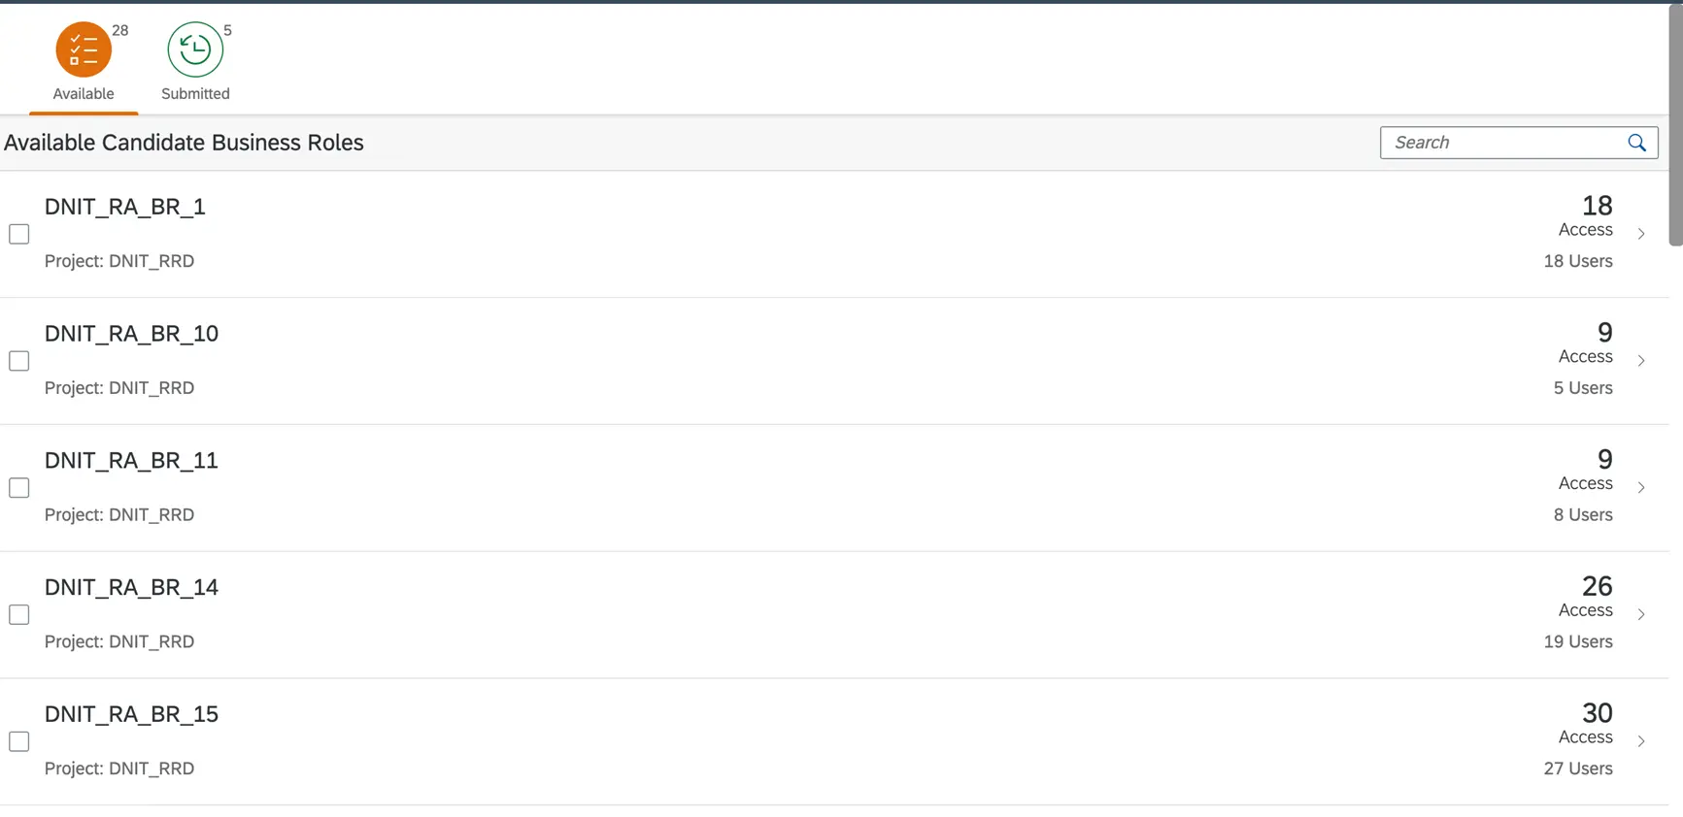Click into the Search input field
This screenshot has height=817, width=1683.
1503,143
